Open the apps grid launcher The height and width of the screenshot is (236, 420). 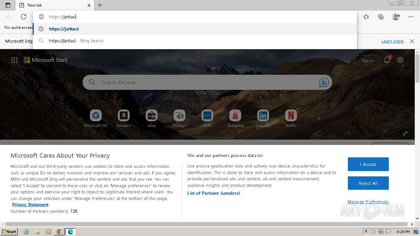click(x=14, y=60)
